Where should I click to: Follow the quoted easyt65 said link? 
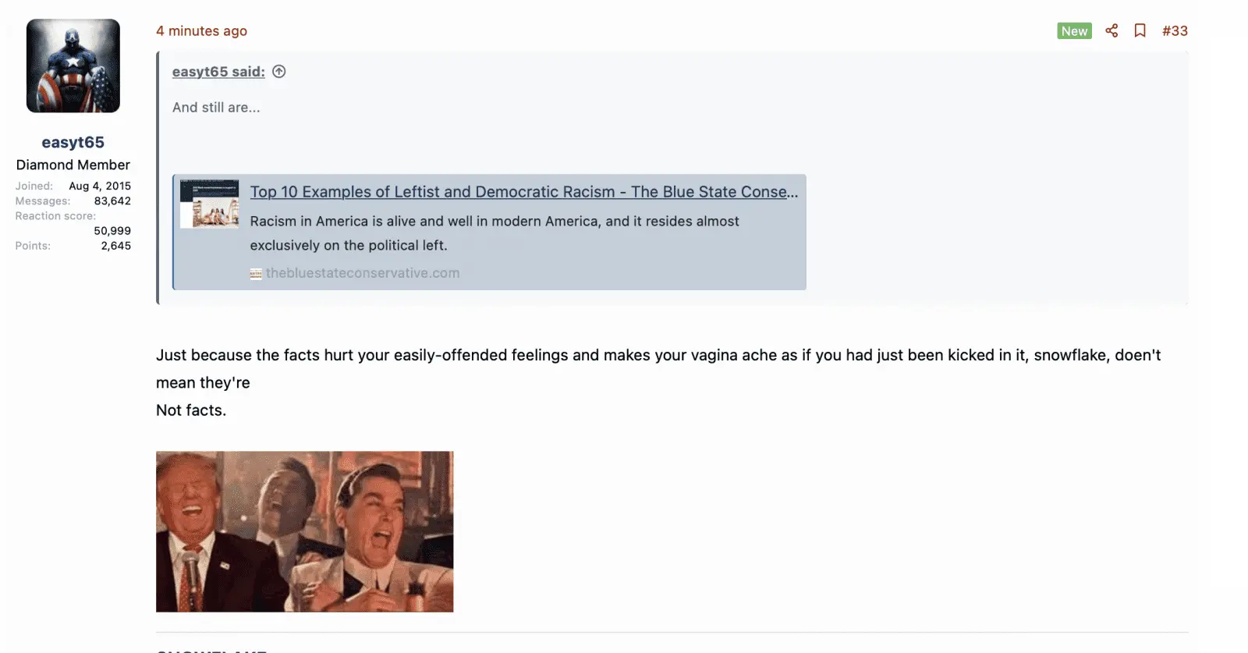click(x=218, y=71)
